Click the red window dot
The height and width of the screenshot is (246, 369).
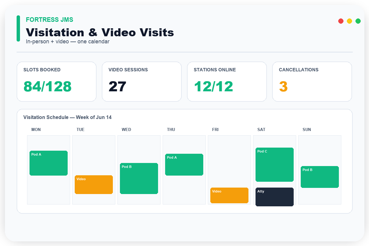pos(341,21)
